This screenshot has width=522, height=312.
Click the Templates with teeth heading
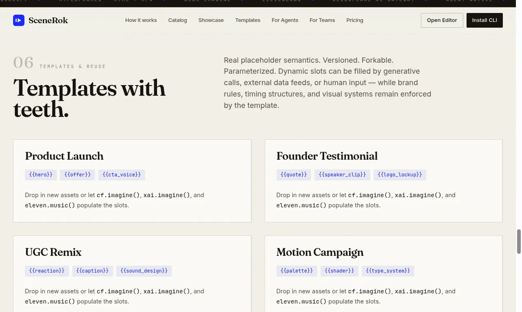pyautogui.click(x=90, y=99)
